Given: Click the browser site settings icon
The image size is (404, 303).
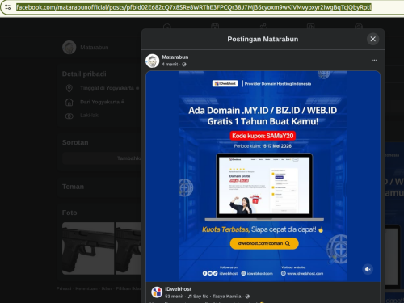Looking at the screenshot, I should coord(7,7).
